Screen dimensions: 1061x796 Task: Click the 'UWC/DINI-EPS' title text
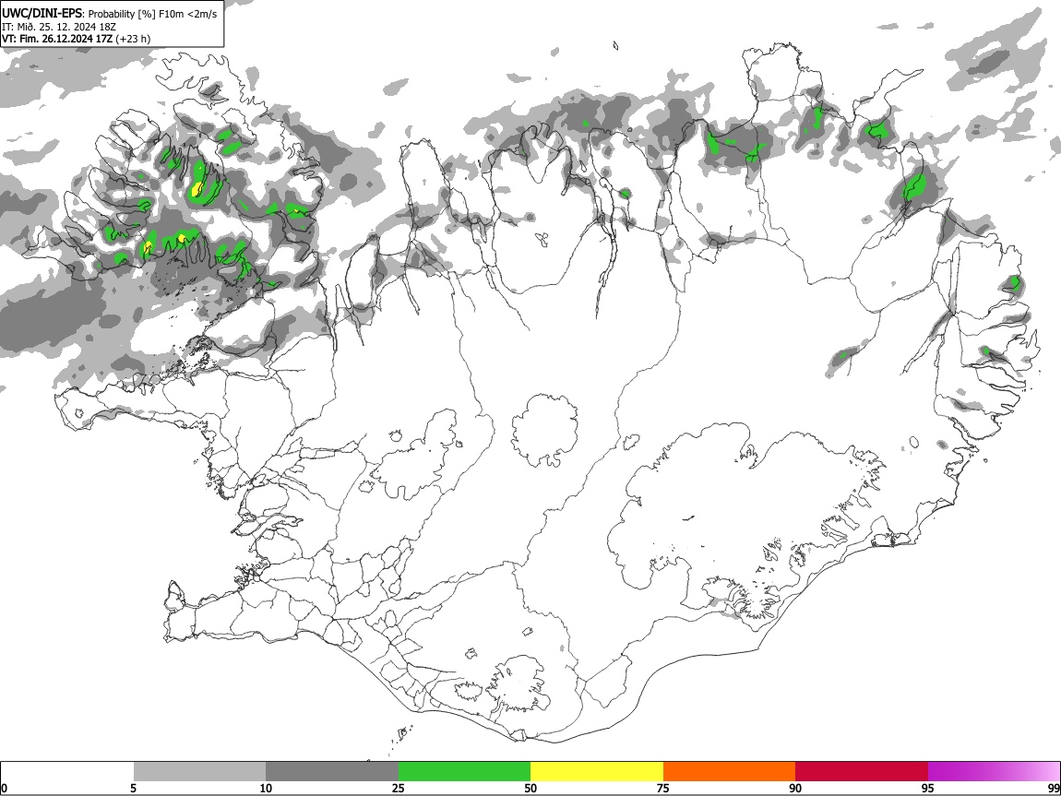[42, 14]
